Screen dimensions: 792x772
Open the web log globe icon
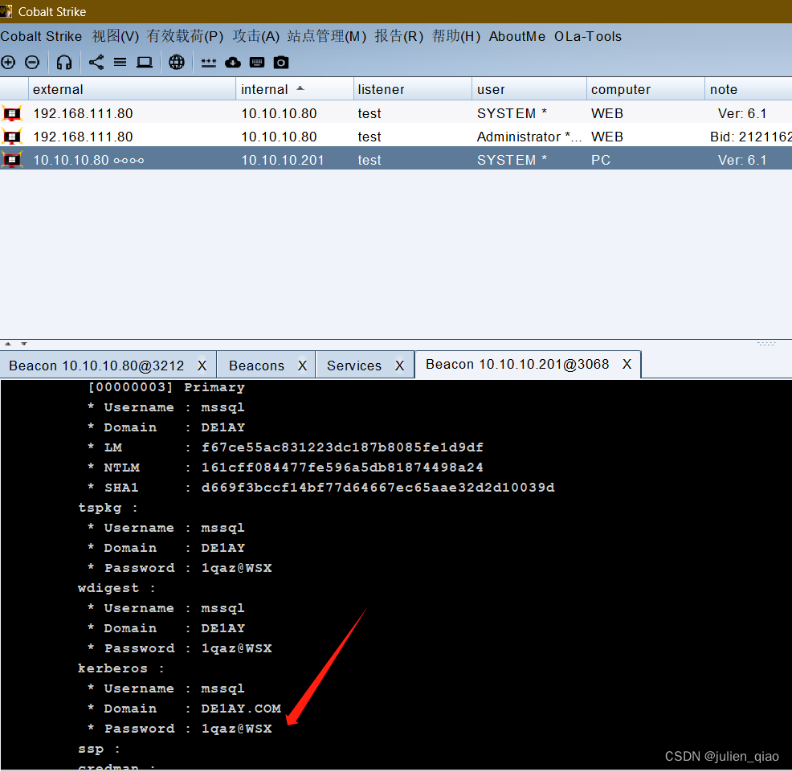pyautogui.click(x=176, y=63)
